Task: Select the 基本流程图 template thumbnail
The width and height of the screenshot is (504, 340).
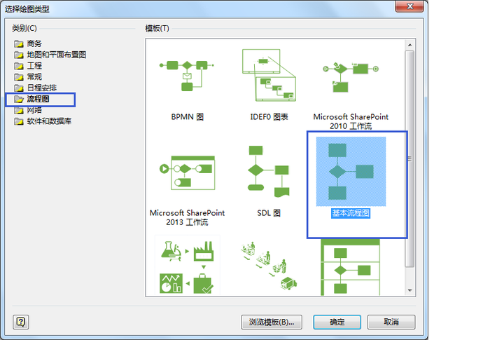Action: 351,172
